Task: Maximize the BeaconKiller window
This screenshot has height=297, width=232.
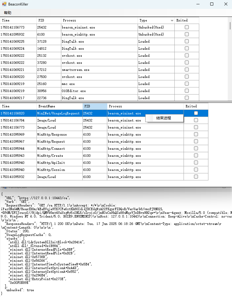Action: click(x=212, y=4)
